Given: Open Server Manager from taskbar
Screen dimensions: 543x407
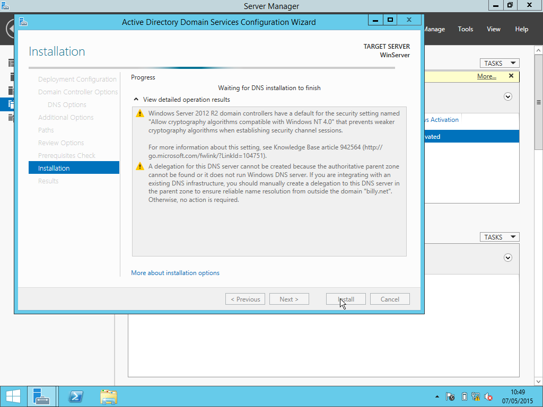Looking at the screenshot, I should [41, 396].
